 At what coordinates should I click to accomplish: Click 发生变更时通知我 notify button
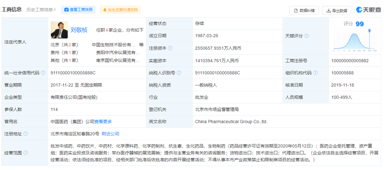click(x=120, y=10)
